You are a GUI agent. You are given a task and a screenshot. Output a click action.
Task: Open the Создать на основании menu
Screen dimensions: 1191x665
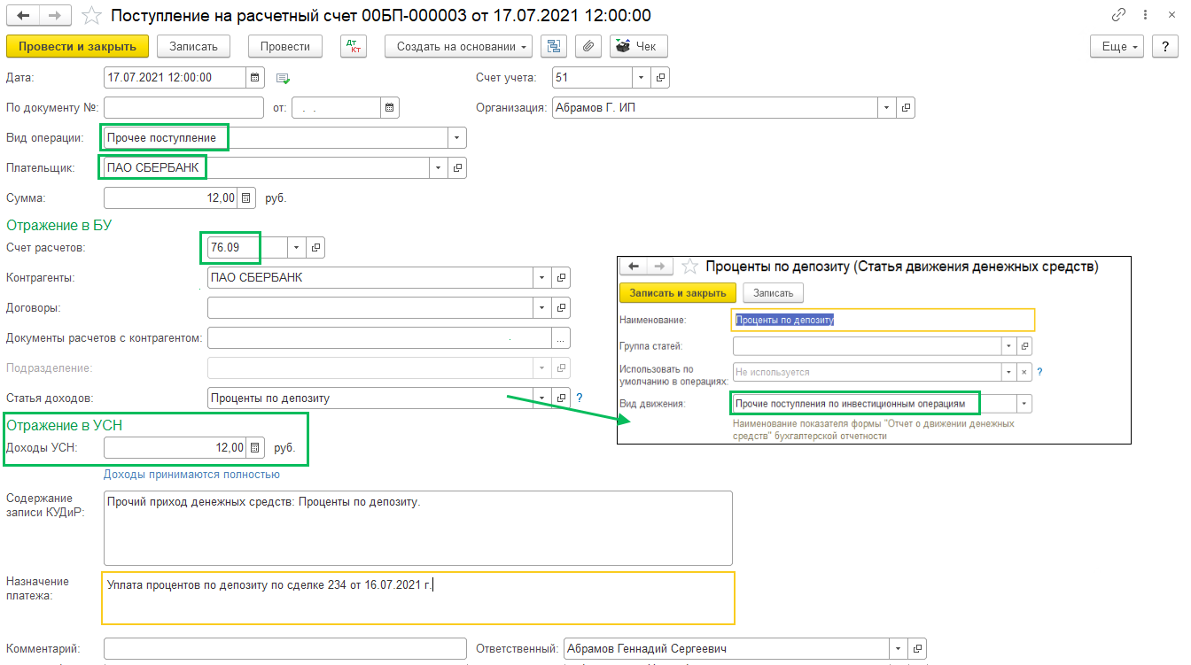point(457,46)
